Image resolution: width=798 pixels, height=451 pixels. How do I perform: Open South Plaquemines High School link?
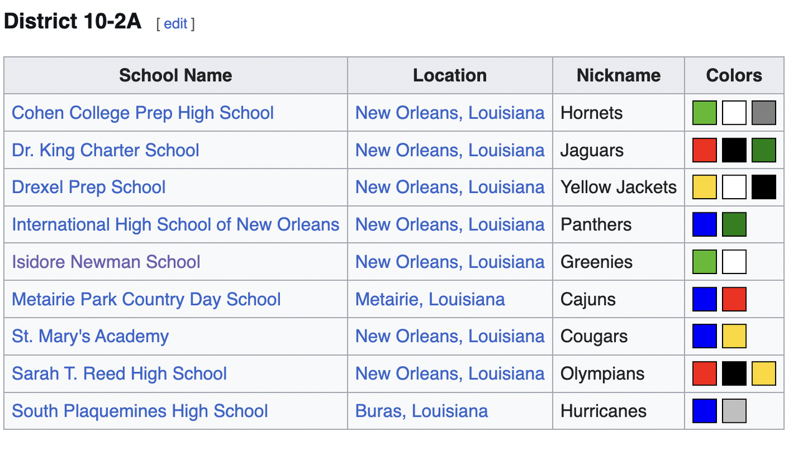[x=140, y=412]
